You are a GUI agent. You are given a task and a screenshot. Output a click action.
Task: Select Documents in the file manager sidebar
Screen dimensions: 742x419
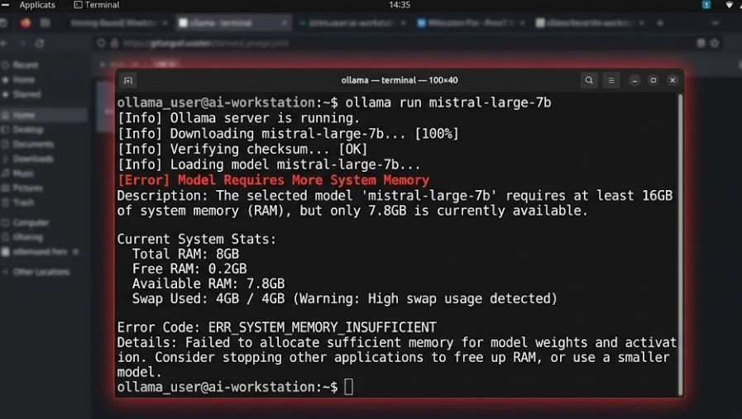click(32, 145)
